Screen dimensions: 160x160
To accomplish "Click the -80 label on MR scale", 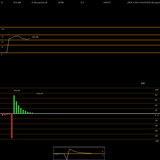I will tap(156, 136).
